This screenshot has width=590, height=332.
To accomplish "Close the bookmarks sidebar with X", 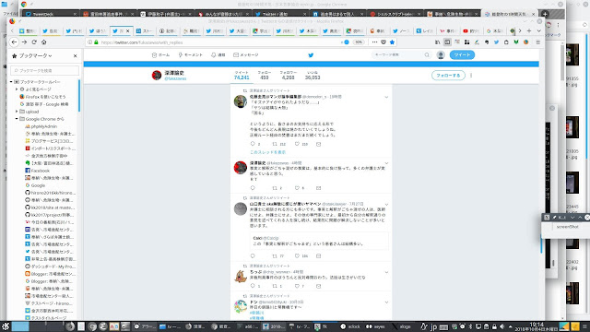I will (76, 55).
